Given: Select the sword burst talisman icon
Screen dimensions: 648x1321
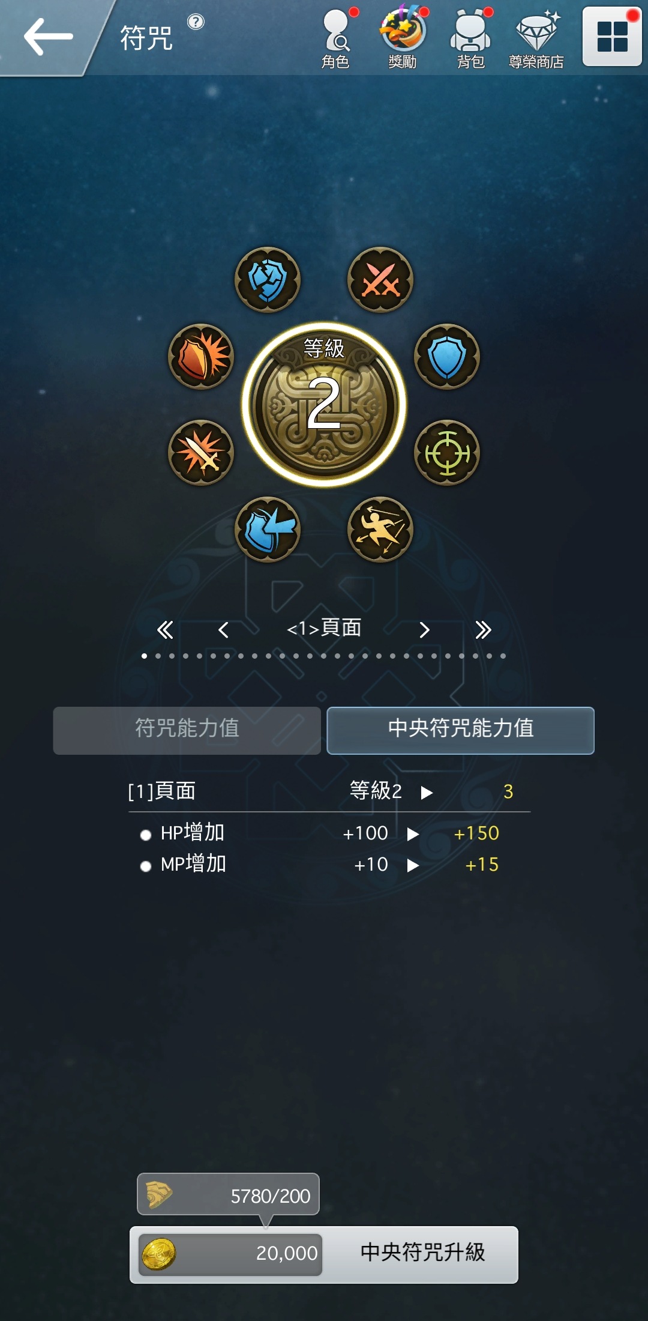Looking at the screenshot, I should tap(201, 453).
